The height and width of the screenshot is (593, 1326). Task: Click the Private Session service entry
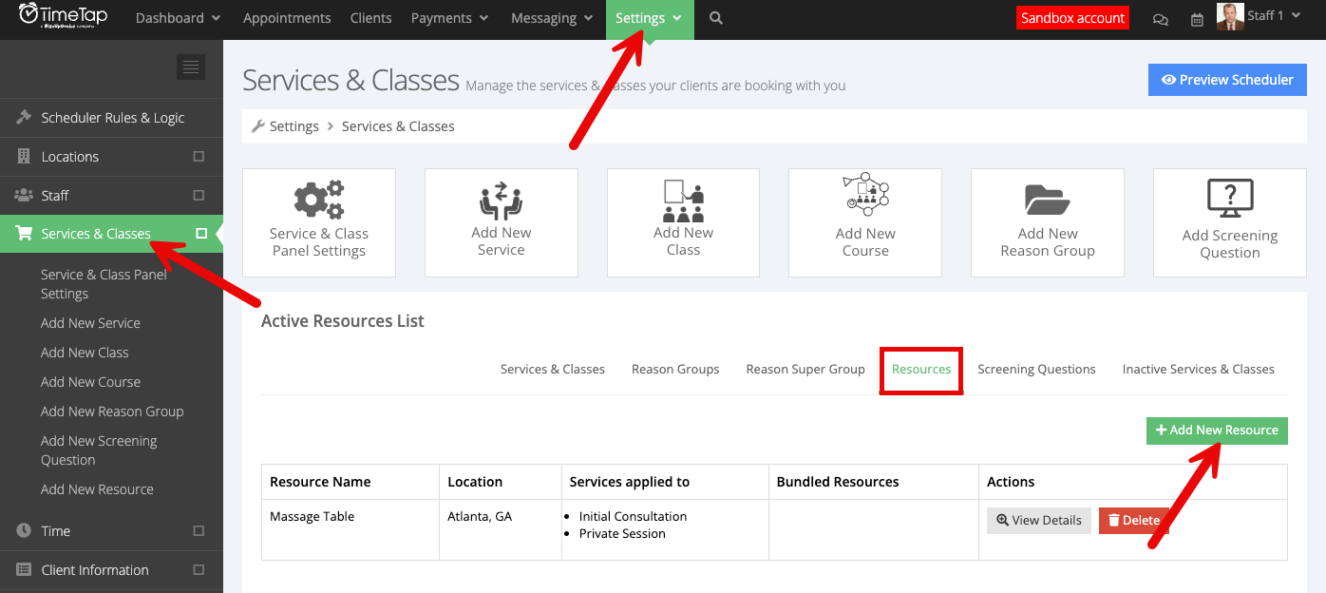[x=622, y=534]
